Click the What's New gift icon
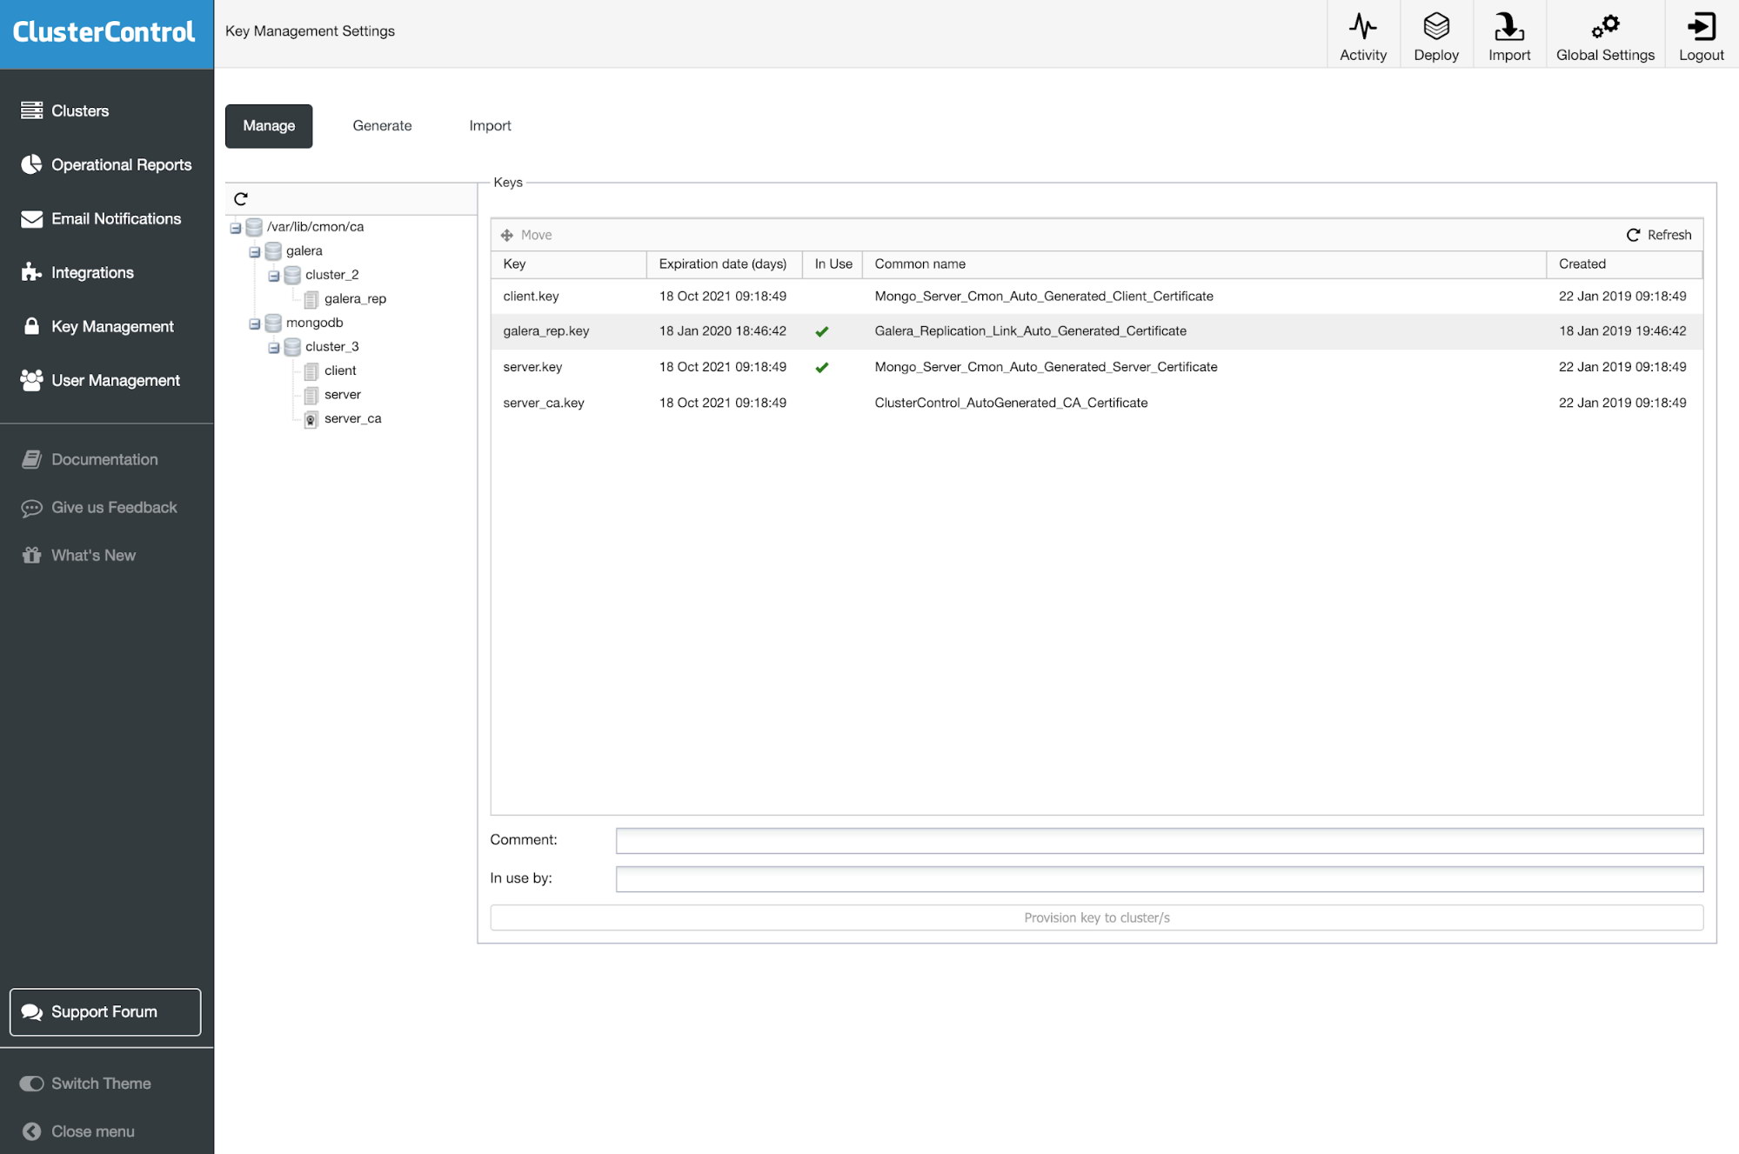The image size is (1739, 1154). click(31, 555)
